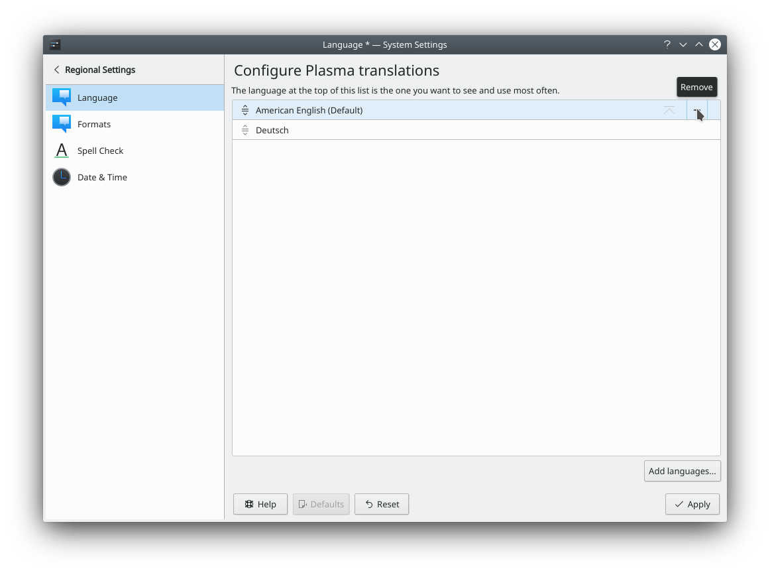Apply the language settings
This screenshot has width=770, height=573.
[x=692, y=504]
